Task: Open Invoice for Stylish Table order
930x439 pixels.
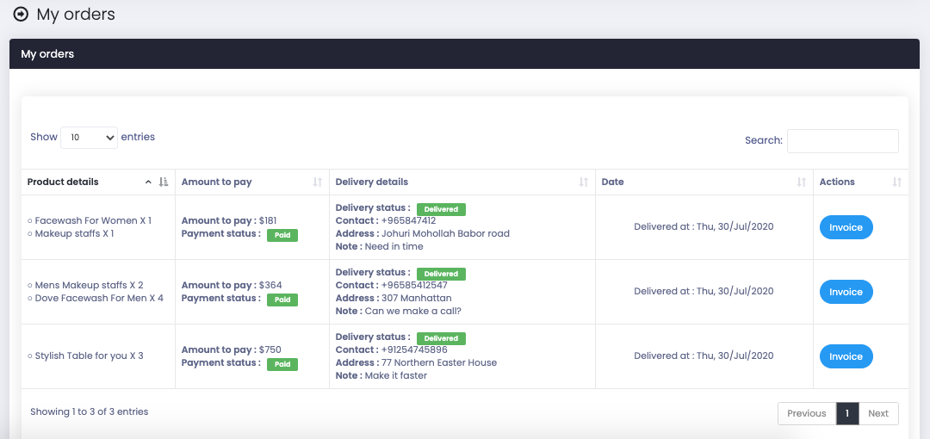Action: coord(846,356)
